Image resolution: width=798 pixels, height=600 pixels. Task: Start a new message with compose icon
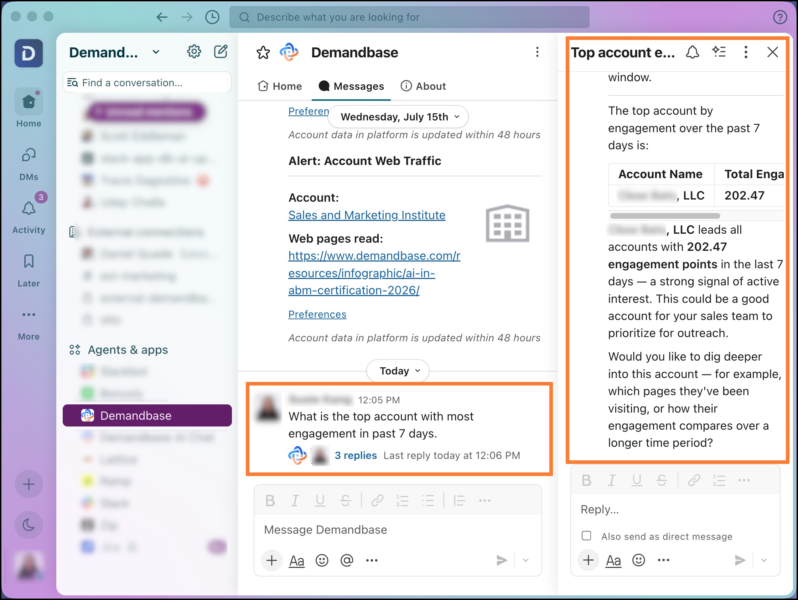(221, 52)
